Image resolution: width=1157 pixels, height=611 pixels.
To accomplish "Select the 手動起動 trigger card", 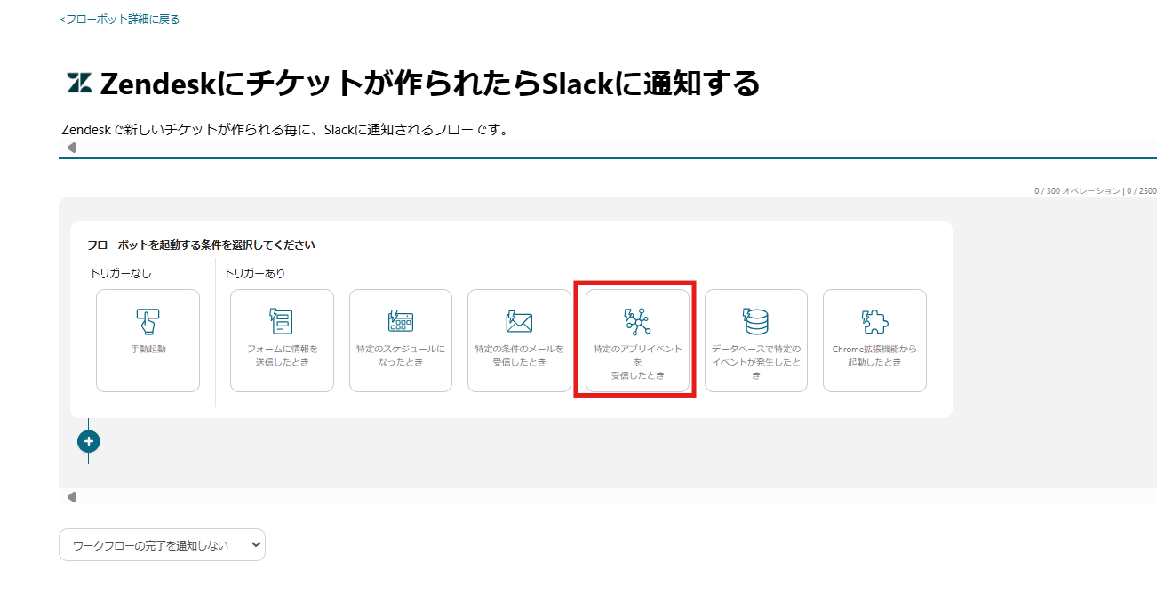I will [x=148, y=341].
